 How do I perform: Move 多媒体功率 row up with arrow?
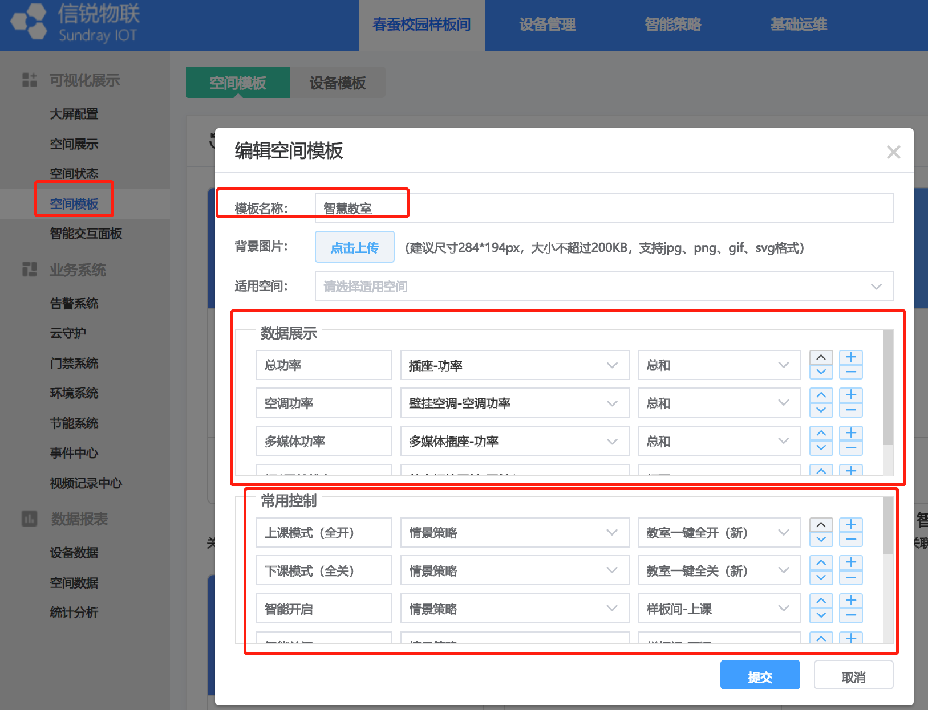point(821,434)
